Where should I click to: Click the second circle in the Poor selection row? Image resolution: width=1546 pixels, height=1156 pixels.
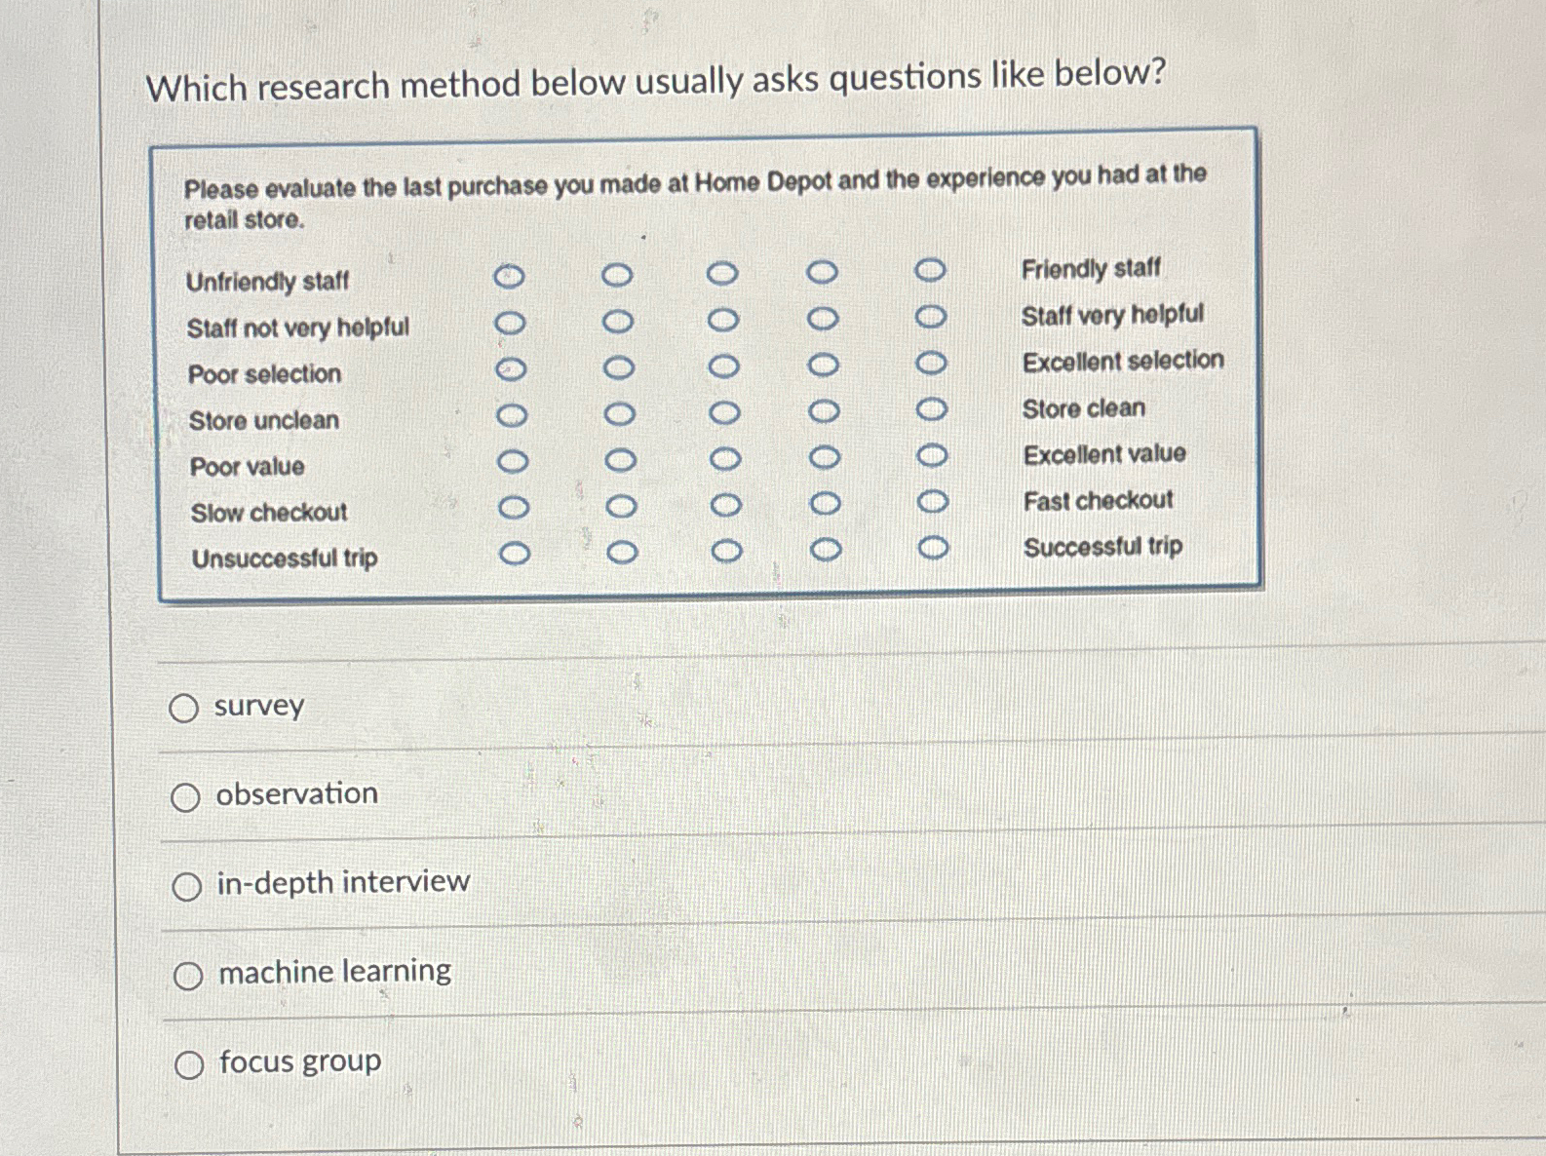[x=621, y=367]
